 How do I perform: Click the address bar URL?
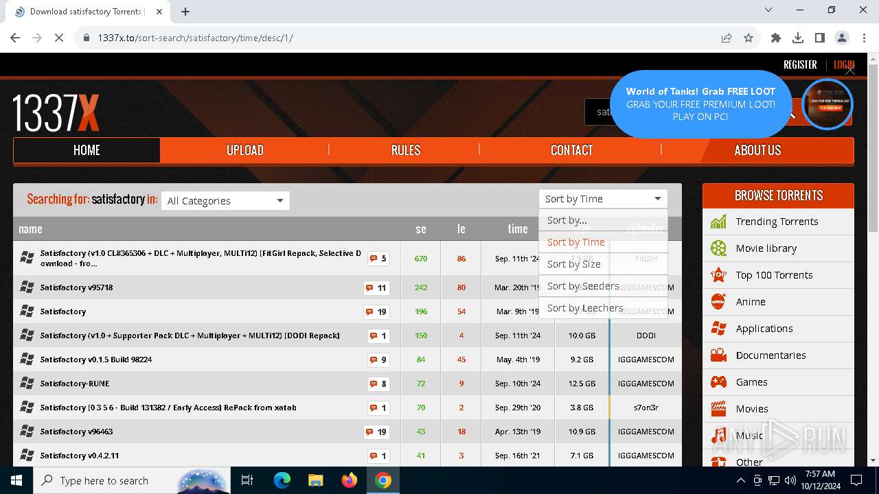point(195,38)
